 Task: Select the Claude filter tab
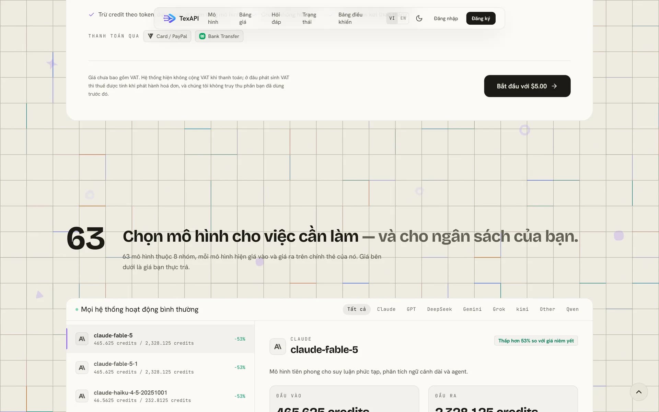click(386, 309)
